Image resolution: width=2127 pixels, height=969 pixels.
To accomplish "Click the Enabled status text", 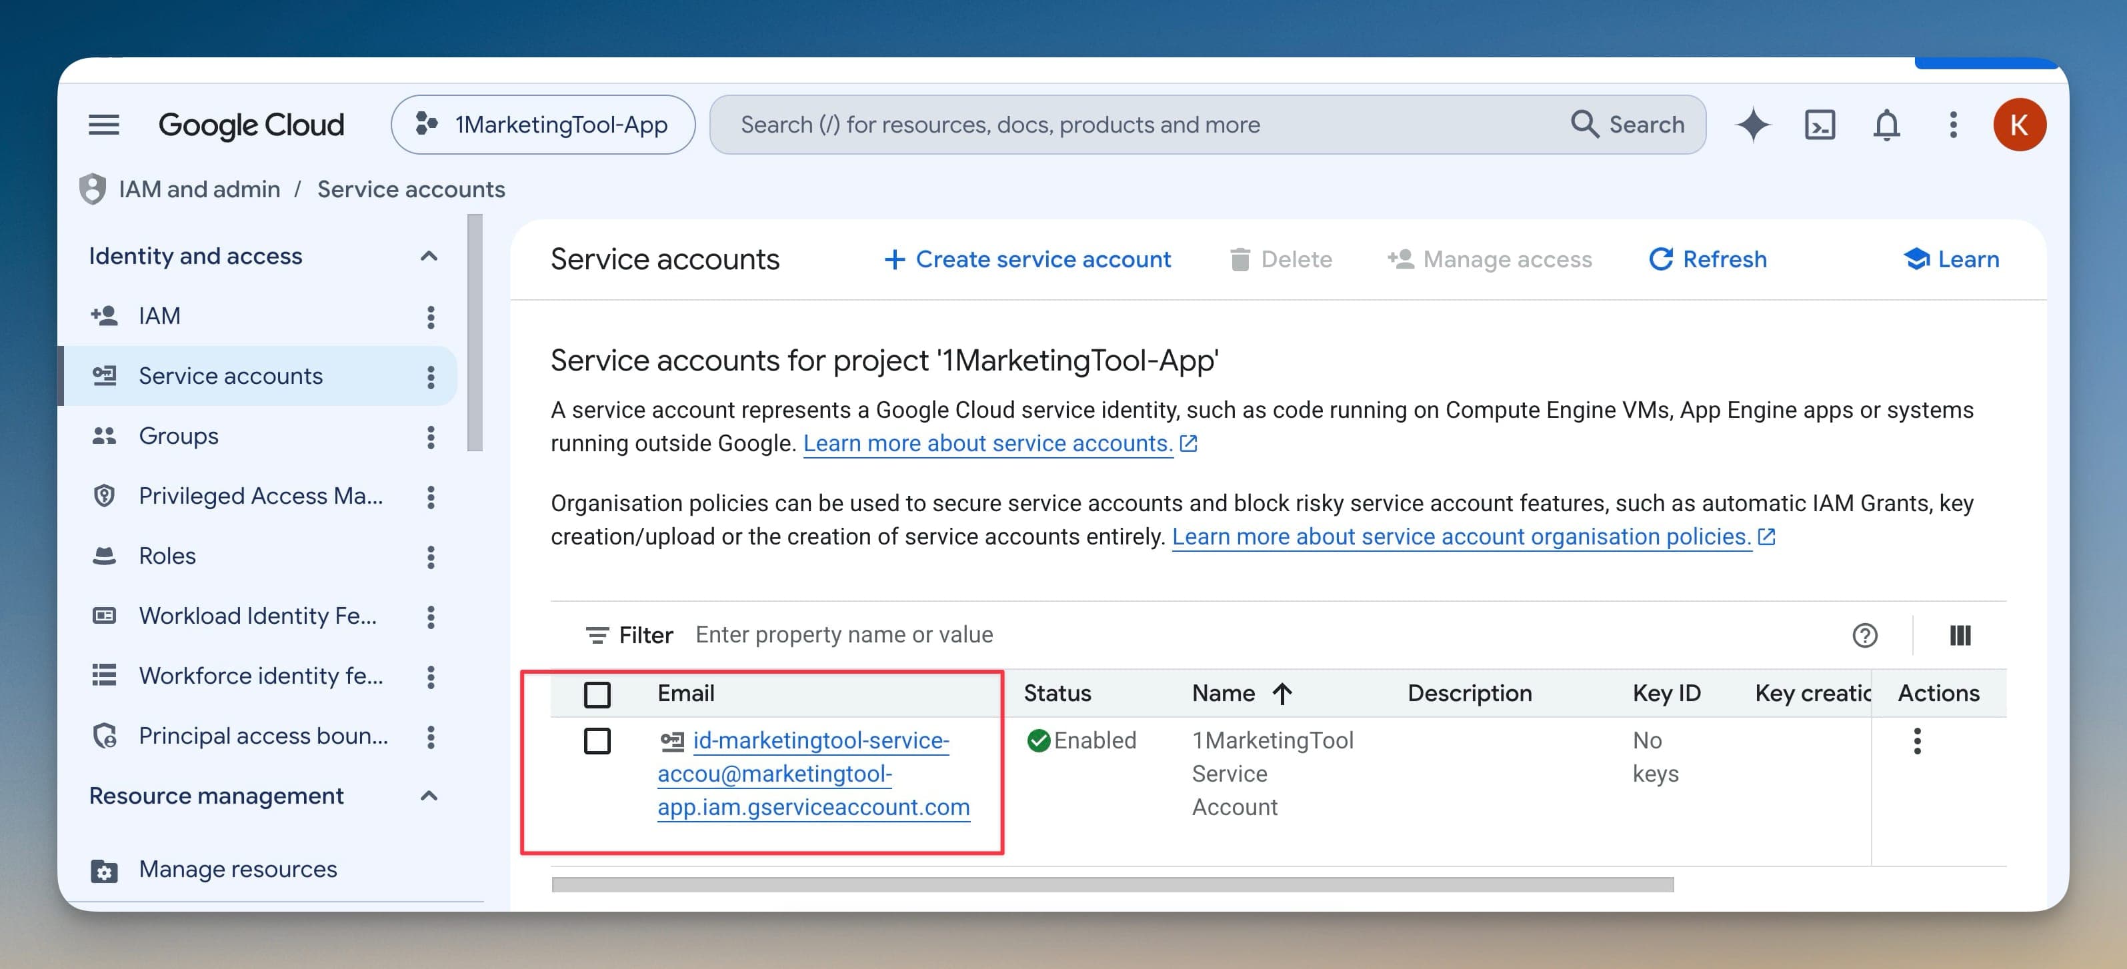I will [1095, 740].
